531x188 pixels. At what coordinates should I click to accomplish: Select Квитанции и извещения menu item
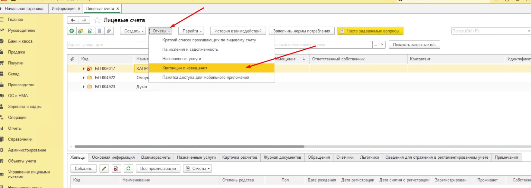[x=185, y=68]
